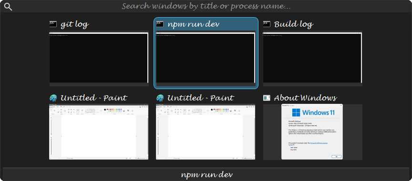This screenshot has width=412, height=181.
Task: Click the terminal icon beside npm run dev
Action: tap(160, 24)
